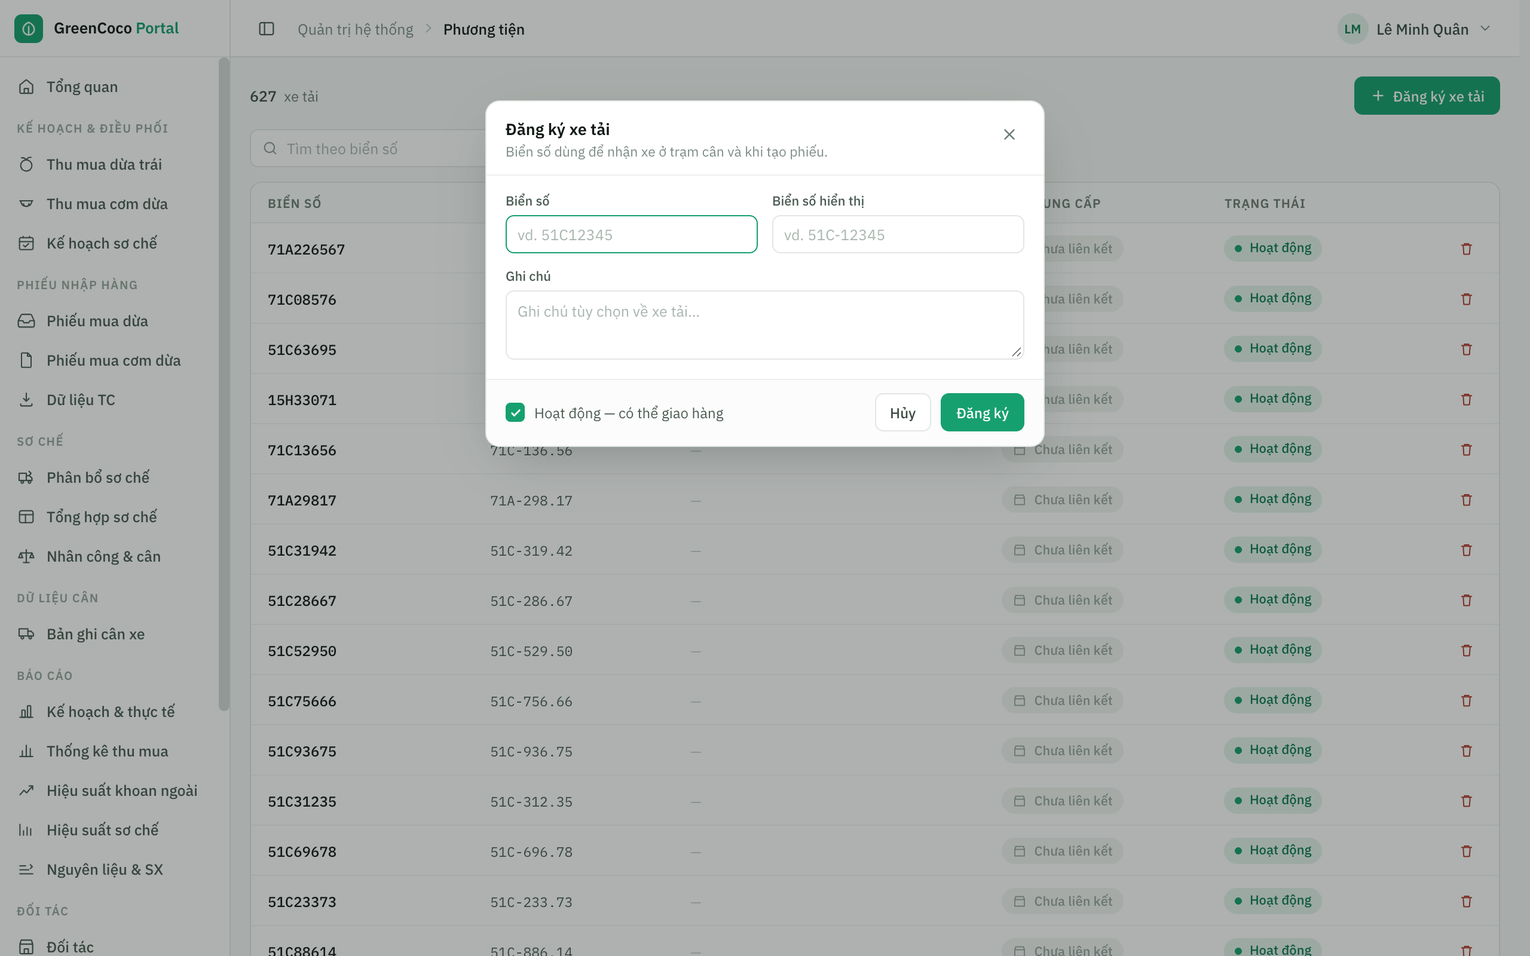This screenshot has width=1530, height=956.
Task: Open Bản ghi cân xe
Action: point(110,634)
